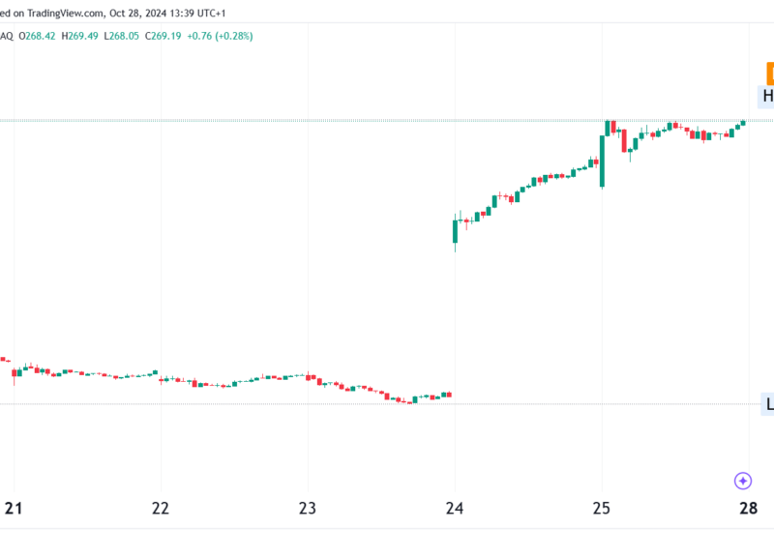This screenshot has height=558, width=774.
Task: Click the bold date 28 on time axis
Action: tap(748, 508)
